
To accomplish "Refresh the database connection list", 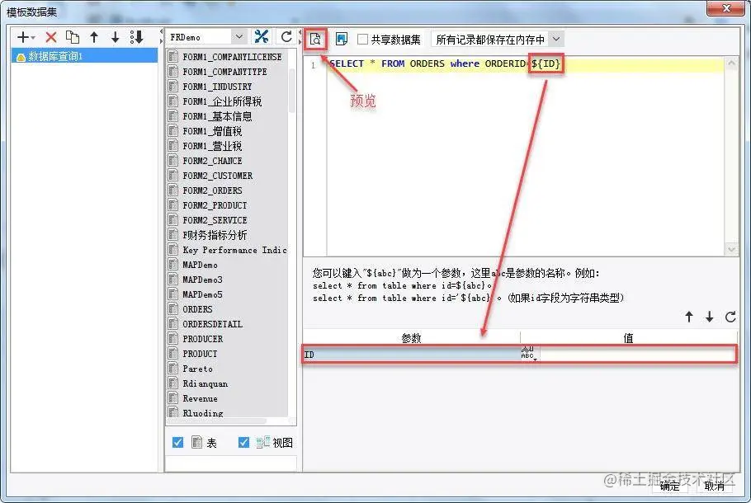I will pyautogui.click(x=287, y=36).
